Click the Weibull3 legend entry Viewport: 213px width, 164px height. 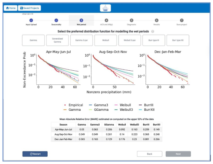124,110
